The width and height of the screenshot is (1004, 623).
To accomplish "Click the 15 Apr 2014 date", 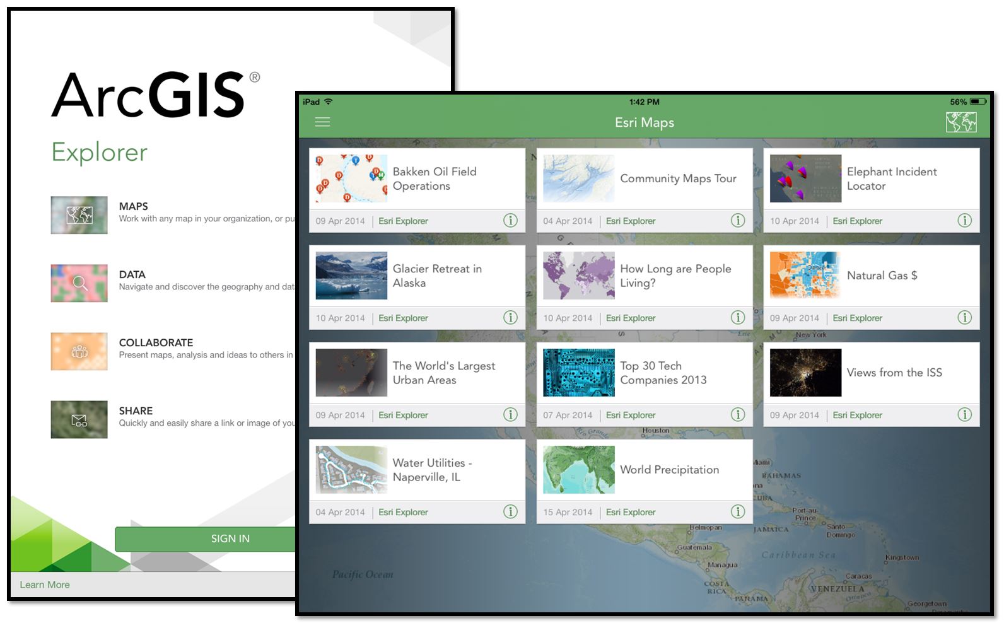I will [x=568, y=513].
